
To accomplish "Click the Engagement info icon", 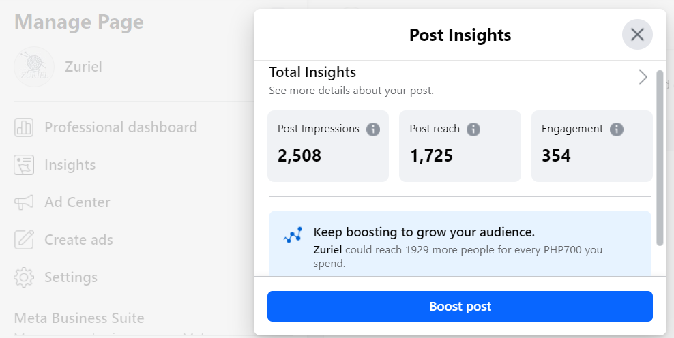I will pyautogui.click(x=617, y=129).
